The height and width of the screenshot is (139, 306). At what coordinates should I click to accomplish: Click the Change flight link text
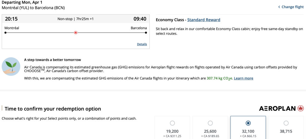pos(293,7)
